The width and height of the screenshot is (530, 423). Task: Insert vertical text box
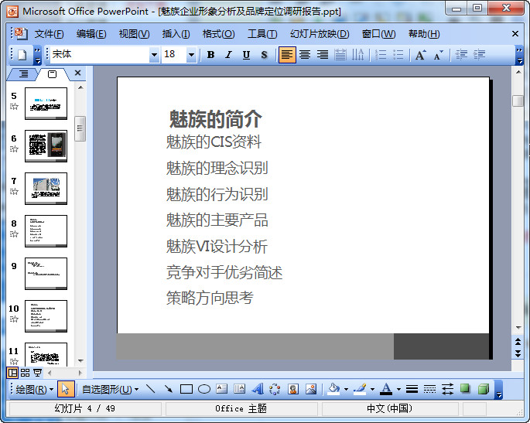tap(239, 389)
